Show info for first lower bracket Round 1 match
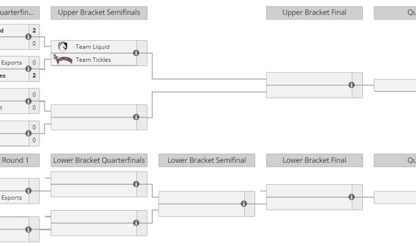The image size is (416, 247). [x=28, y=191]
